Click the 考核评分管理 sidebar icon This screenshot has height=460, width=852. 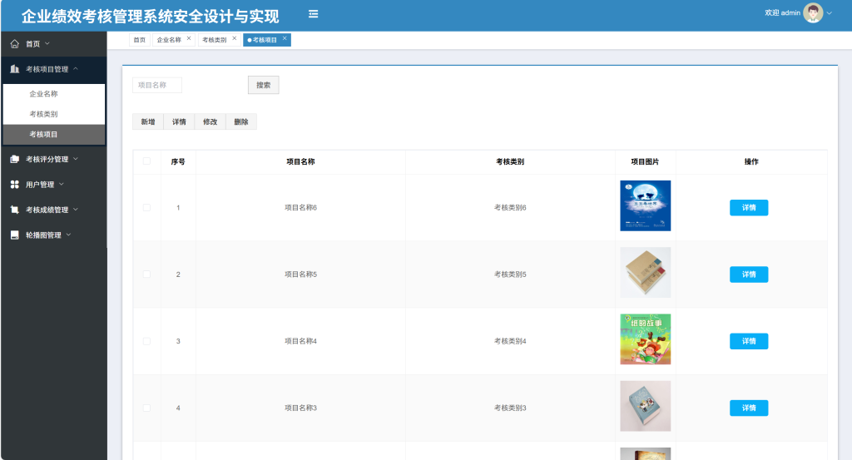click(x=15, y=159)
